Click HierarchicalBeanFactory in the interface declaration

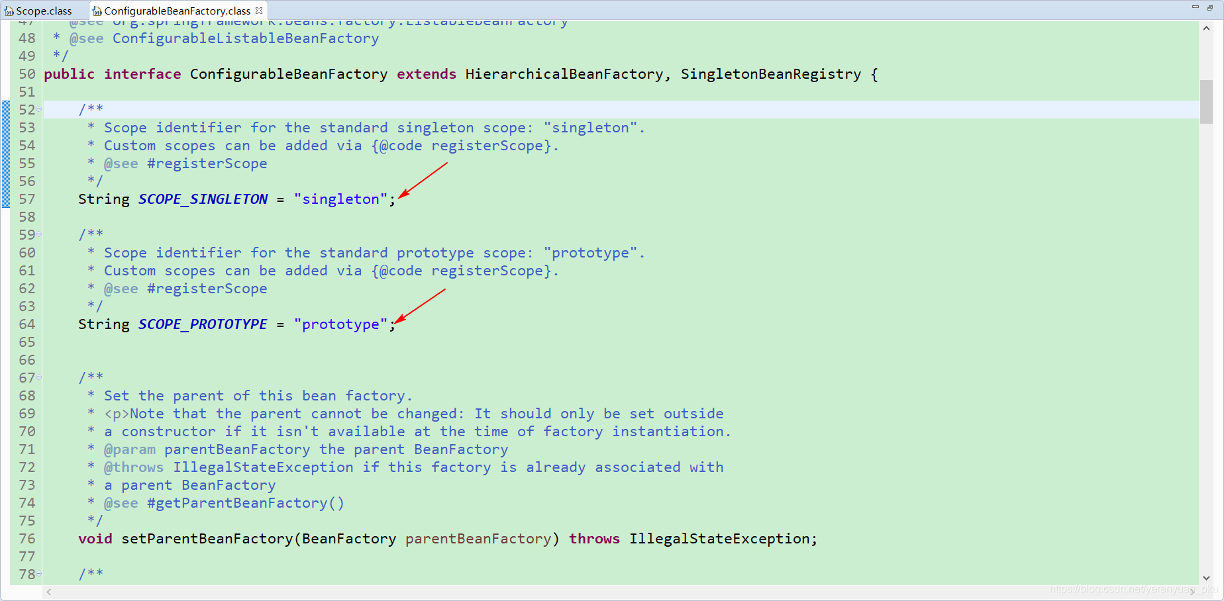[564, 74]
